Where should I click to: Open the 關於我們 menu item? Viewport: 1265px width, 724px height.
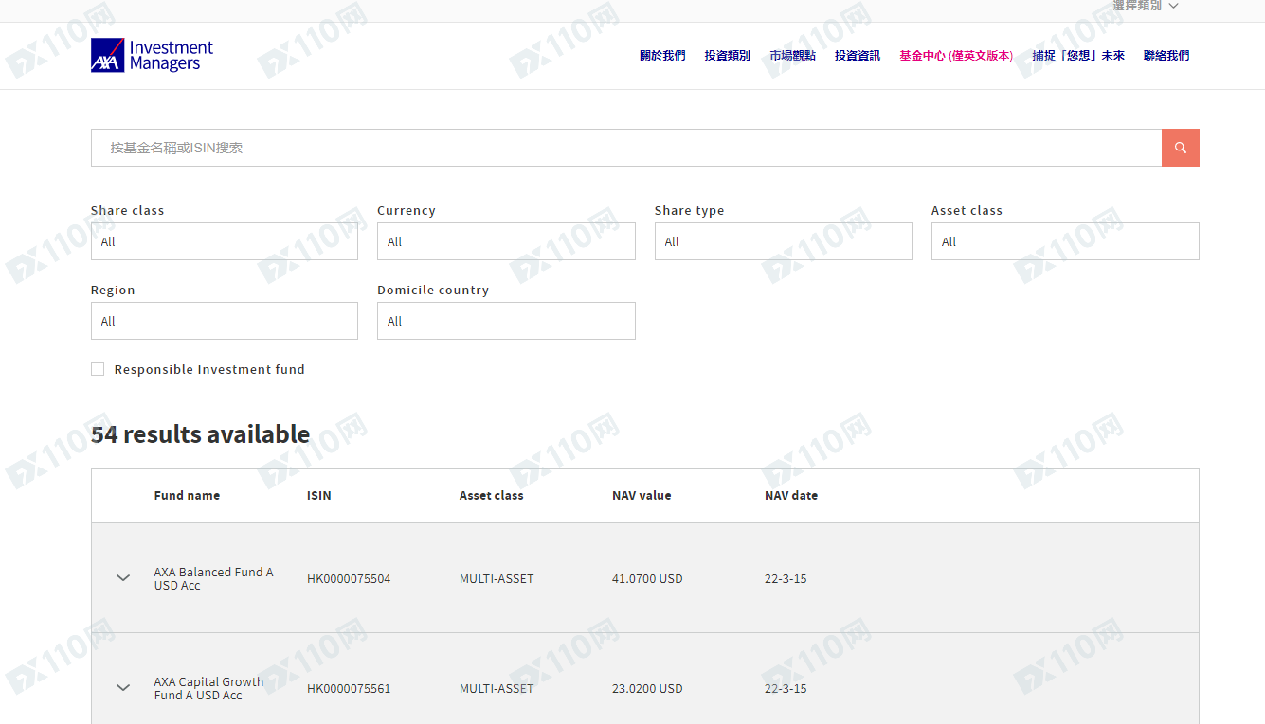pyautogui.click(x=662, y=56)
